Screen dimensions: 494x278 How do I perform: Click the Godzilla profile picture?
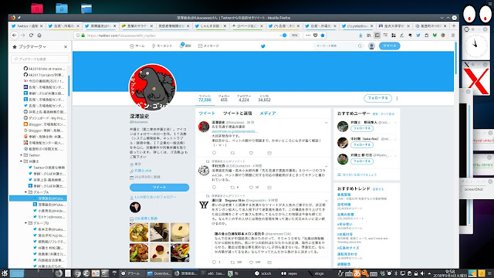[152, 87]
